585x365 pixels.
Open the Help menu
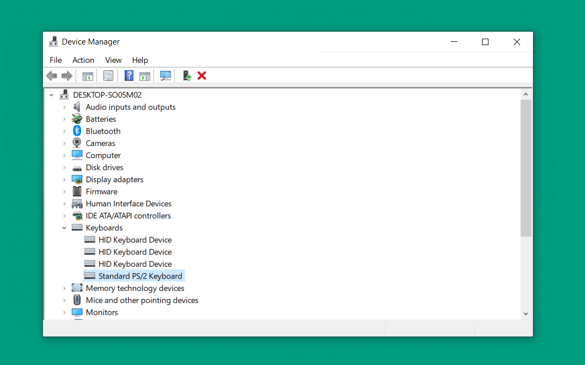pos(140,60)
